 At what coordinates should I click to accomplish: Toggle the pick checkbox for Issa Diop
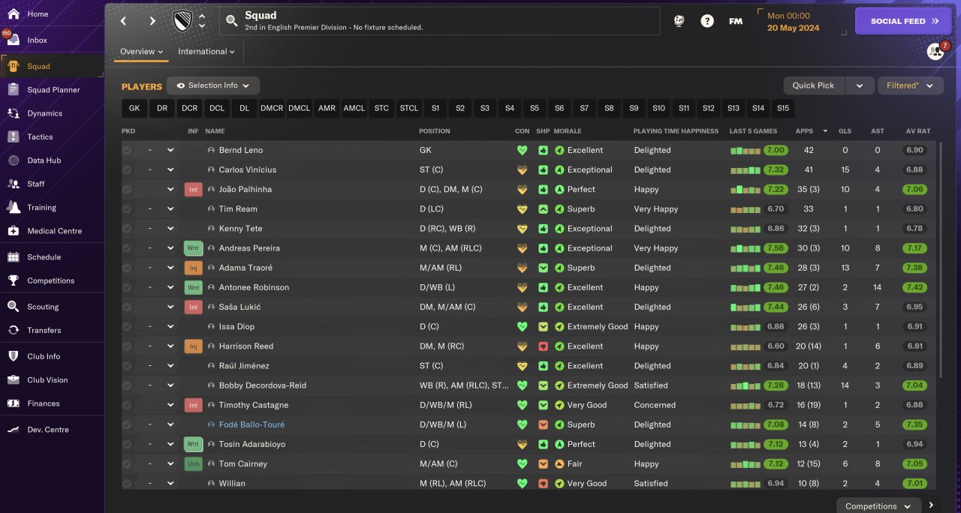pyautogui.click(x=127, y=327)
